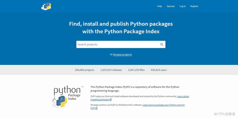Click the bold PyPI repository description paragraph

[x=135, y=89]
